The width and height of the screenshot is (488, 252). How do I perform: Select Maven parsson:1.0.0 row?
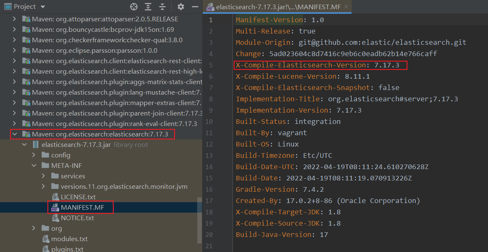click(101, 51)
